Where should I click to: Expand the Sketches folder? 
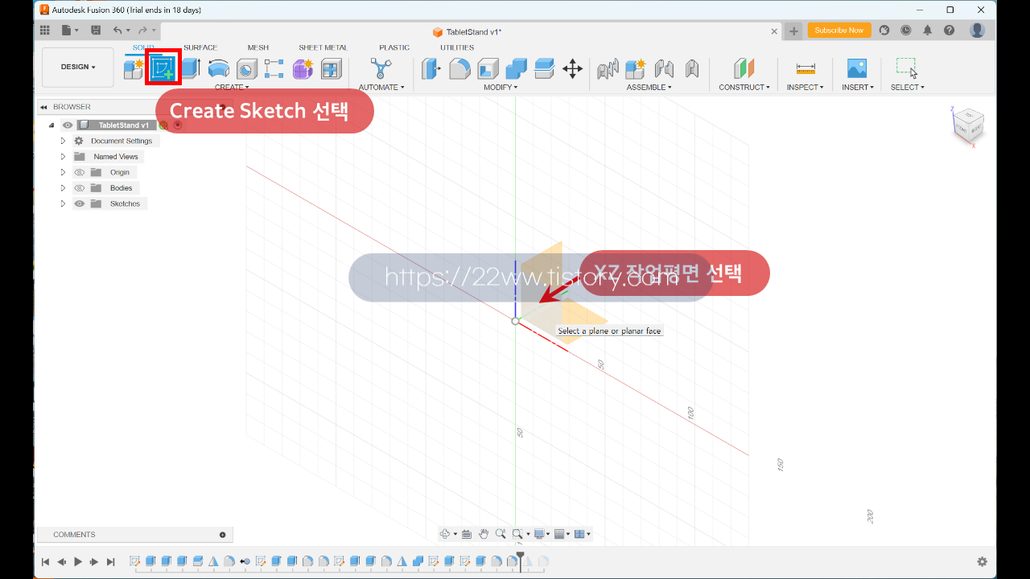[x=63, y=203]
